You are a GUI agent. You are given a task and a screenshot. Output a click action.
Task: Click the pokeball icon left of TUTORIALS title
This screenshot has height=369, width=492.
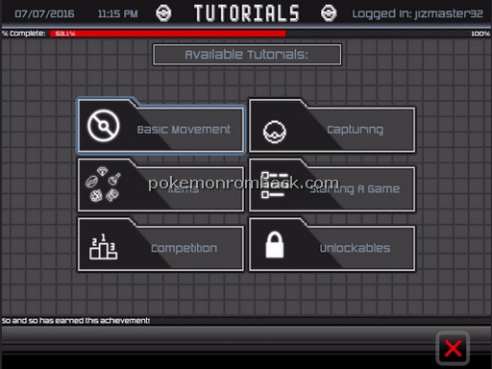(163, 13)
